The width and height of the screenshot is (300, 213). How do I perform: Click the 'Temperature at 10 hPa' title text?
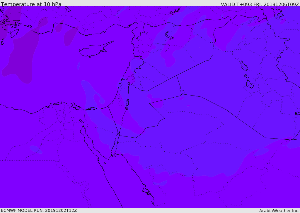point(31,4)
